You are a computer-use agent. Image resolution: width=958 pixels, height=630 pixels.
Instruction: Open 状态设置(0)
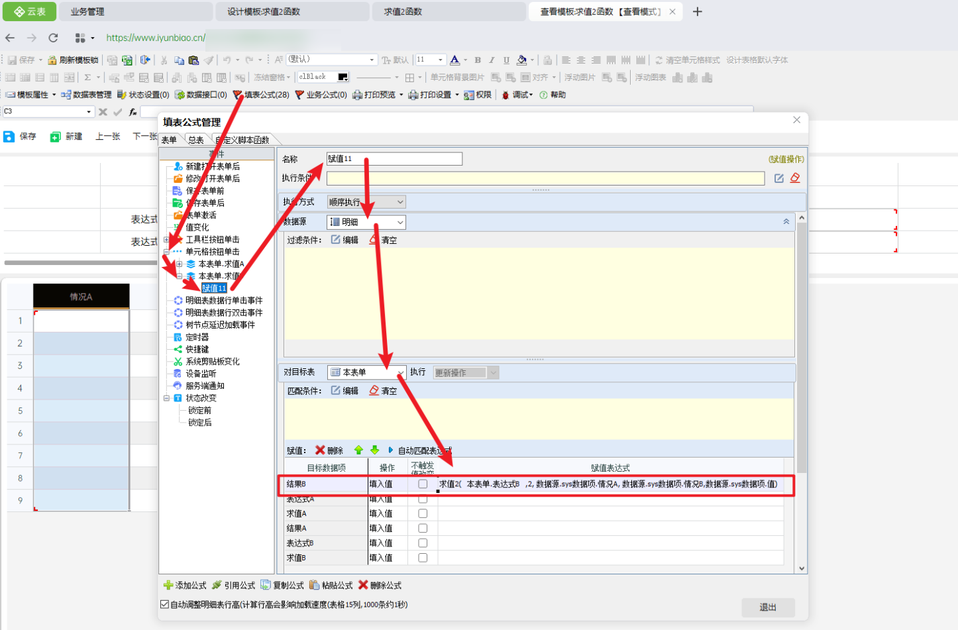[x=143, y=95]
